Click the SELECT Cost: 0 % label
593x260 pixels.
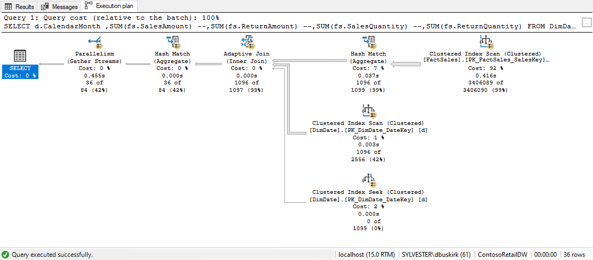pyautogui.click(x=20, y=75)
